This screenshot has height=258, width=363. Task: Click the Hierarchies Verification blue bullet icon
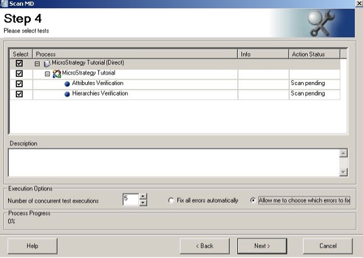point(67,94)
